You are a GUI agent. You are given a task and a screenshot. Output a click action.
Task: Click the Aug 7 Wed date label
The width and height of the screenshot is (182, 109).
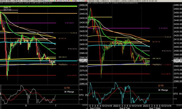[155, 108]
